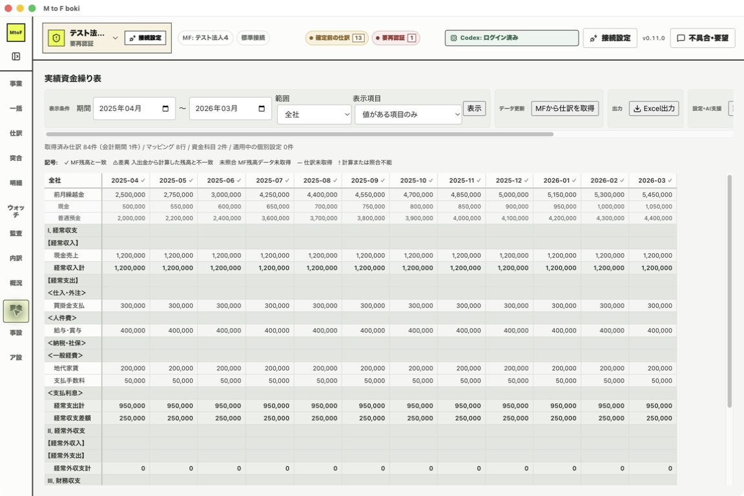Screen dimensions: 744x496
Task: Click the 2026-03 column header
Action: pyautogui.click(x=652, y=180)
